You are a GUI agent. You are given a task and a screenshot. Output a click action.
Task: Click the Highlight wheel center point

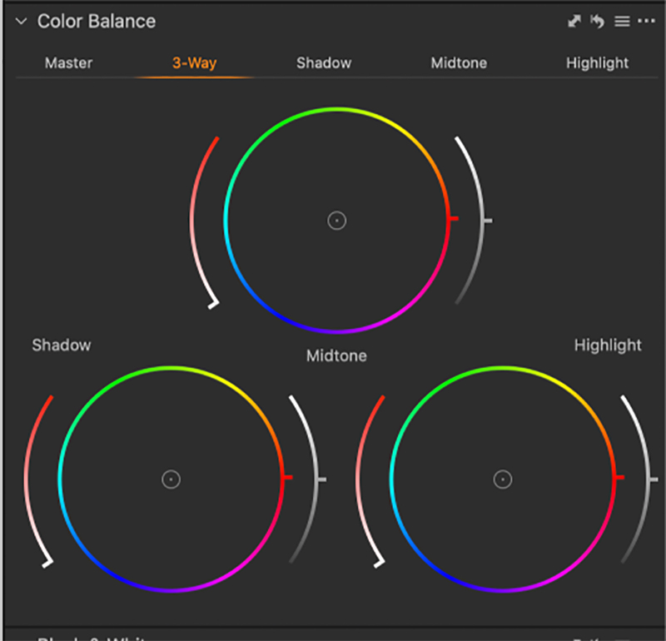pyautogui.click(x=502, y=479)
